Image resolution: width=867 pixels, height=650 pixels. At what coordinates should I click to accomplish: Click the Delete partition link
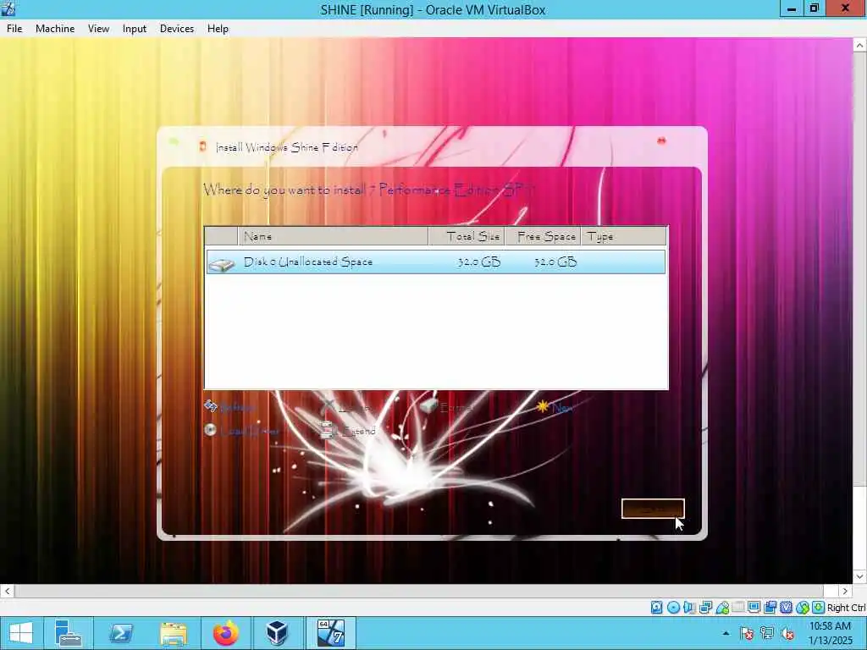(x=346, y=407)
